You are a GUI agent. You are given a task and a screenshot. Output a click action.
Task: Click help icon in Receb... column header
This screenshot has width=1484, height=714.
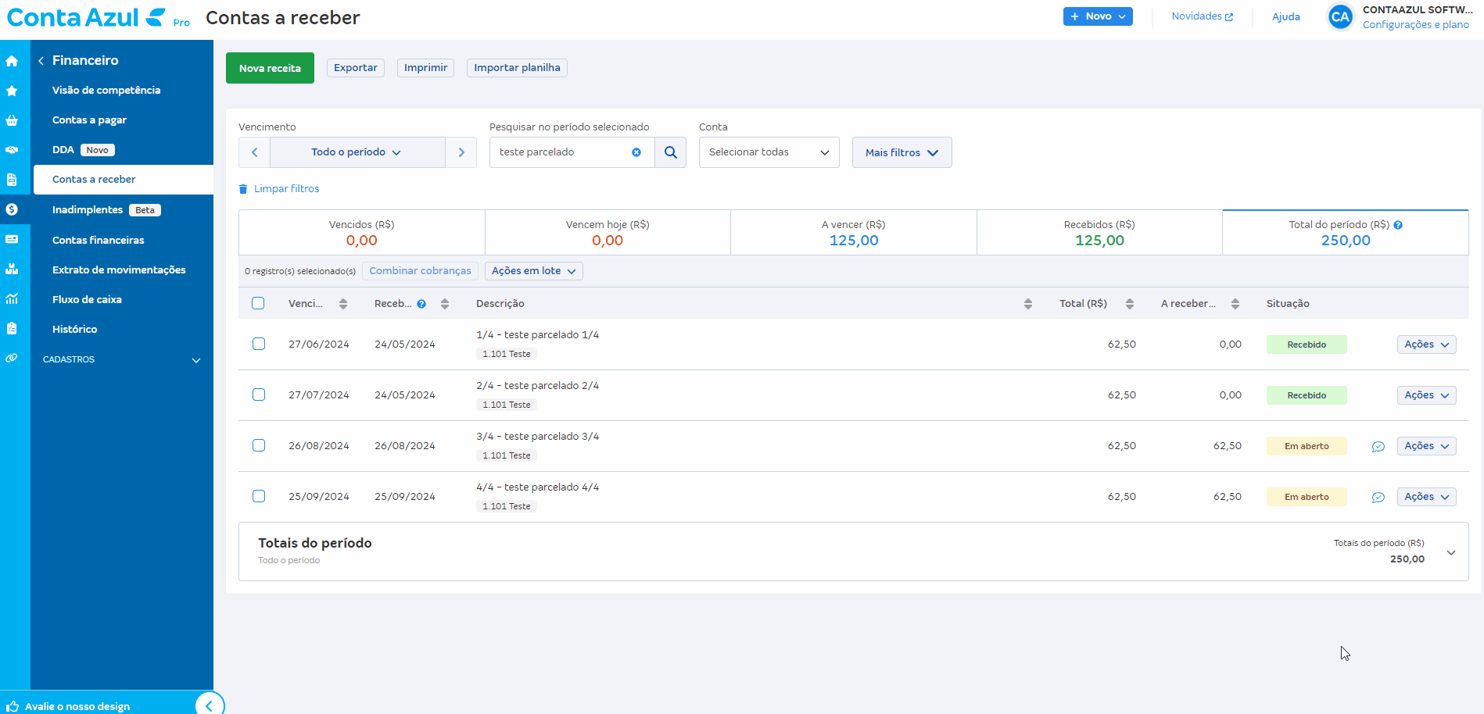421,304
